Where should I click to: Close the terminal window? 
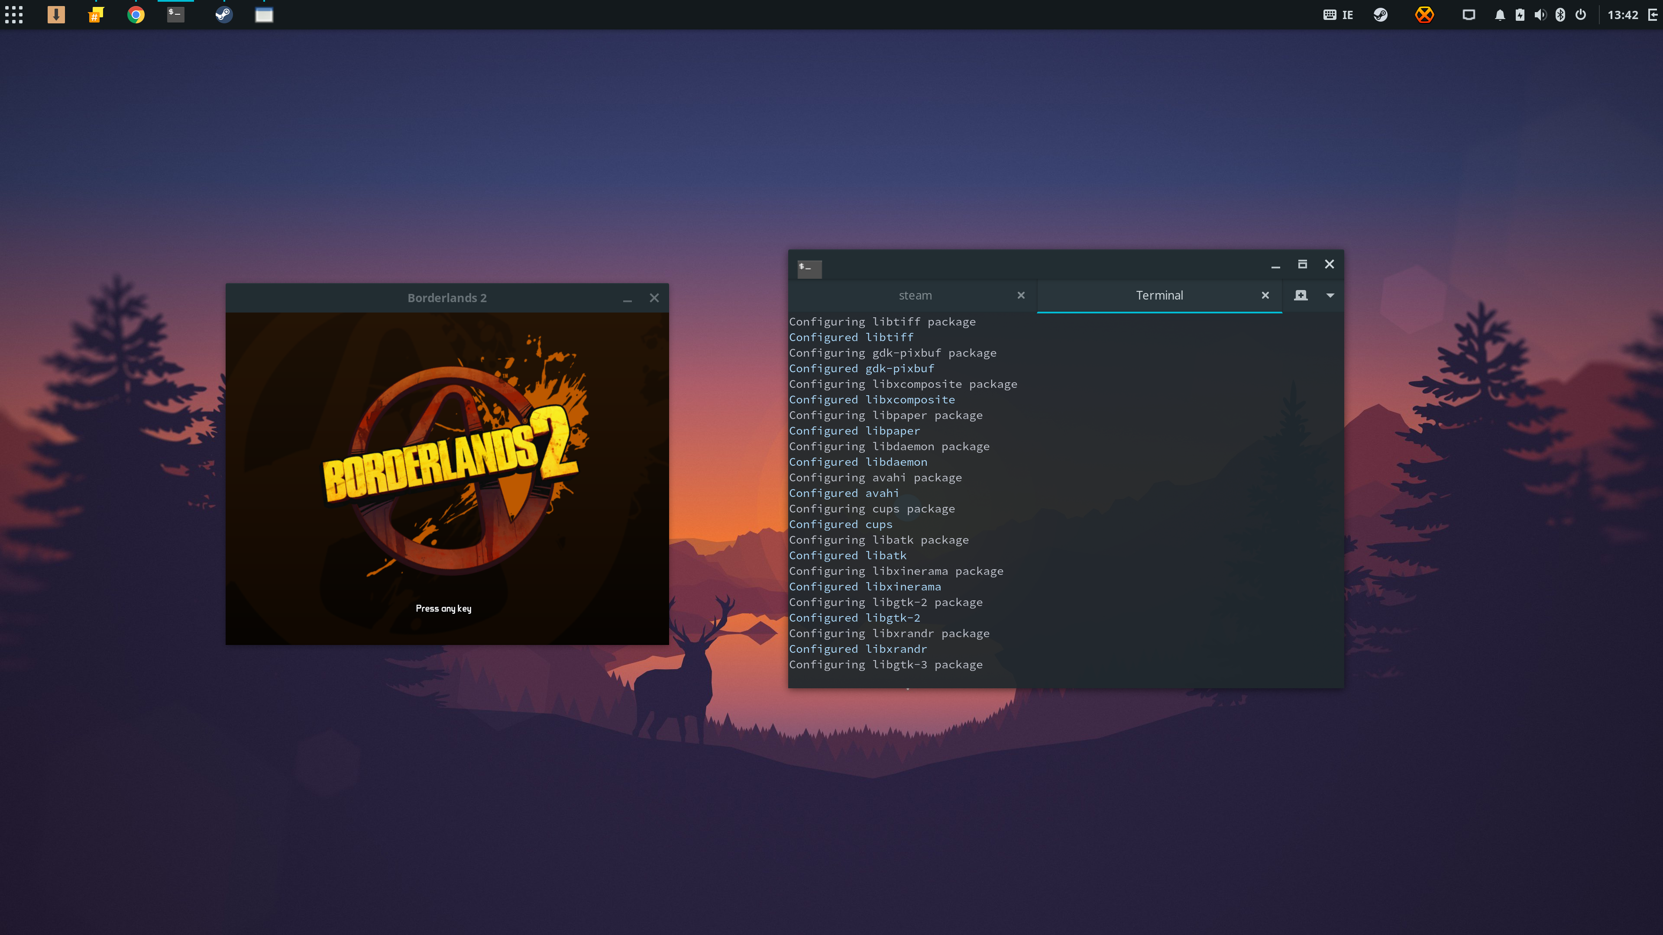coord(1329,264)
